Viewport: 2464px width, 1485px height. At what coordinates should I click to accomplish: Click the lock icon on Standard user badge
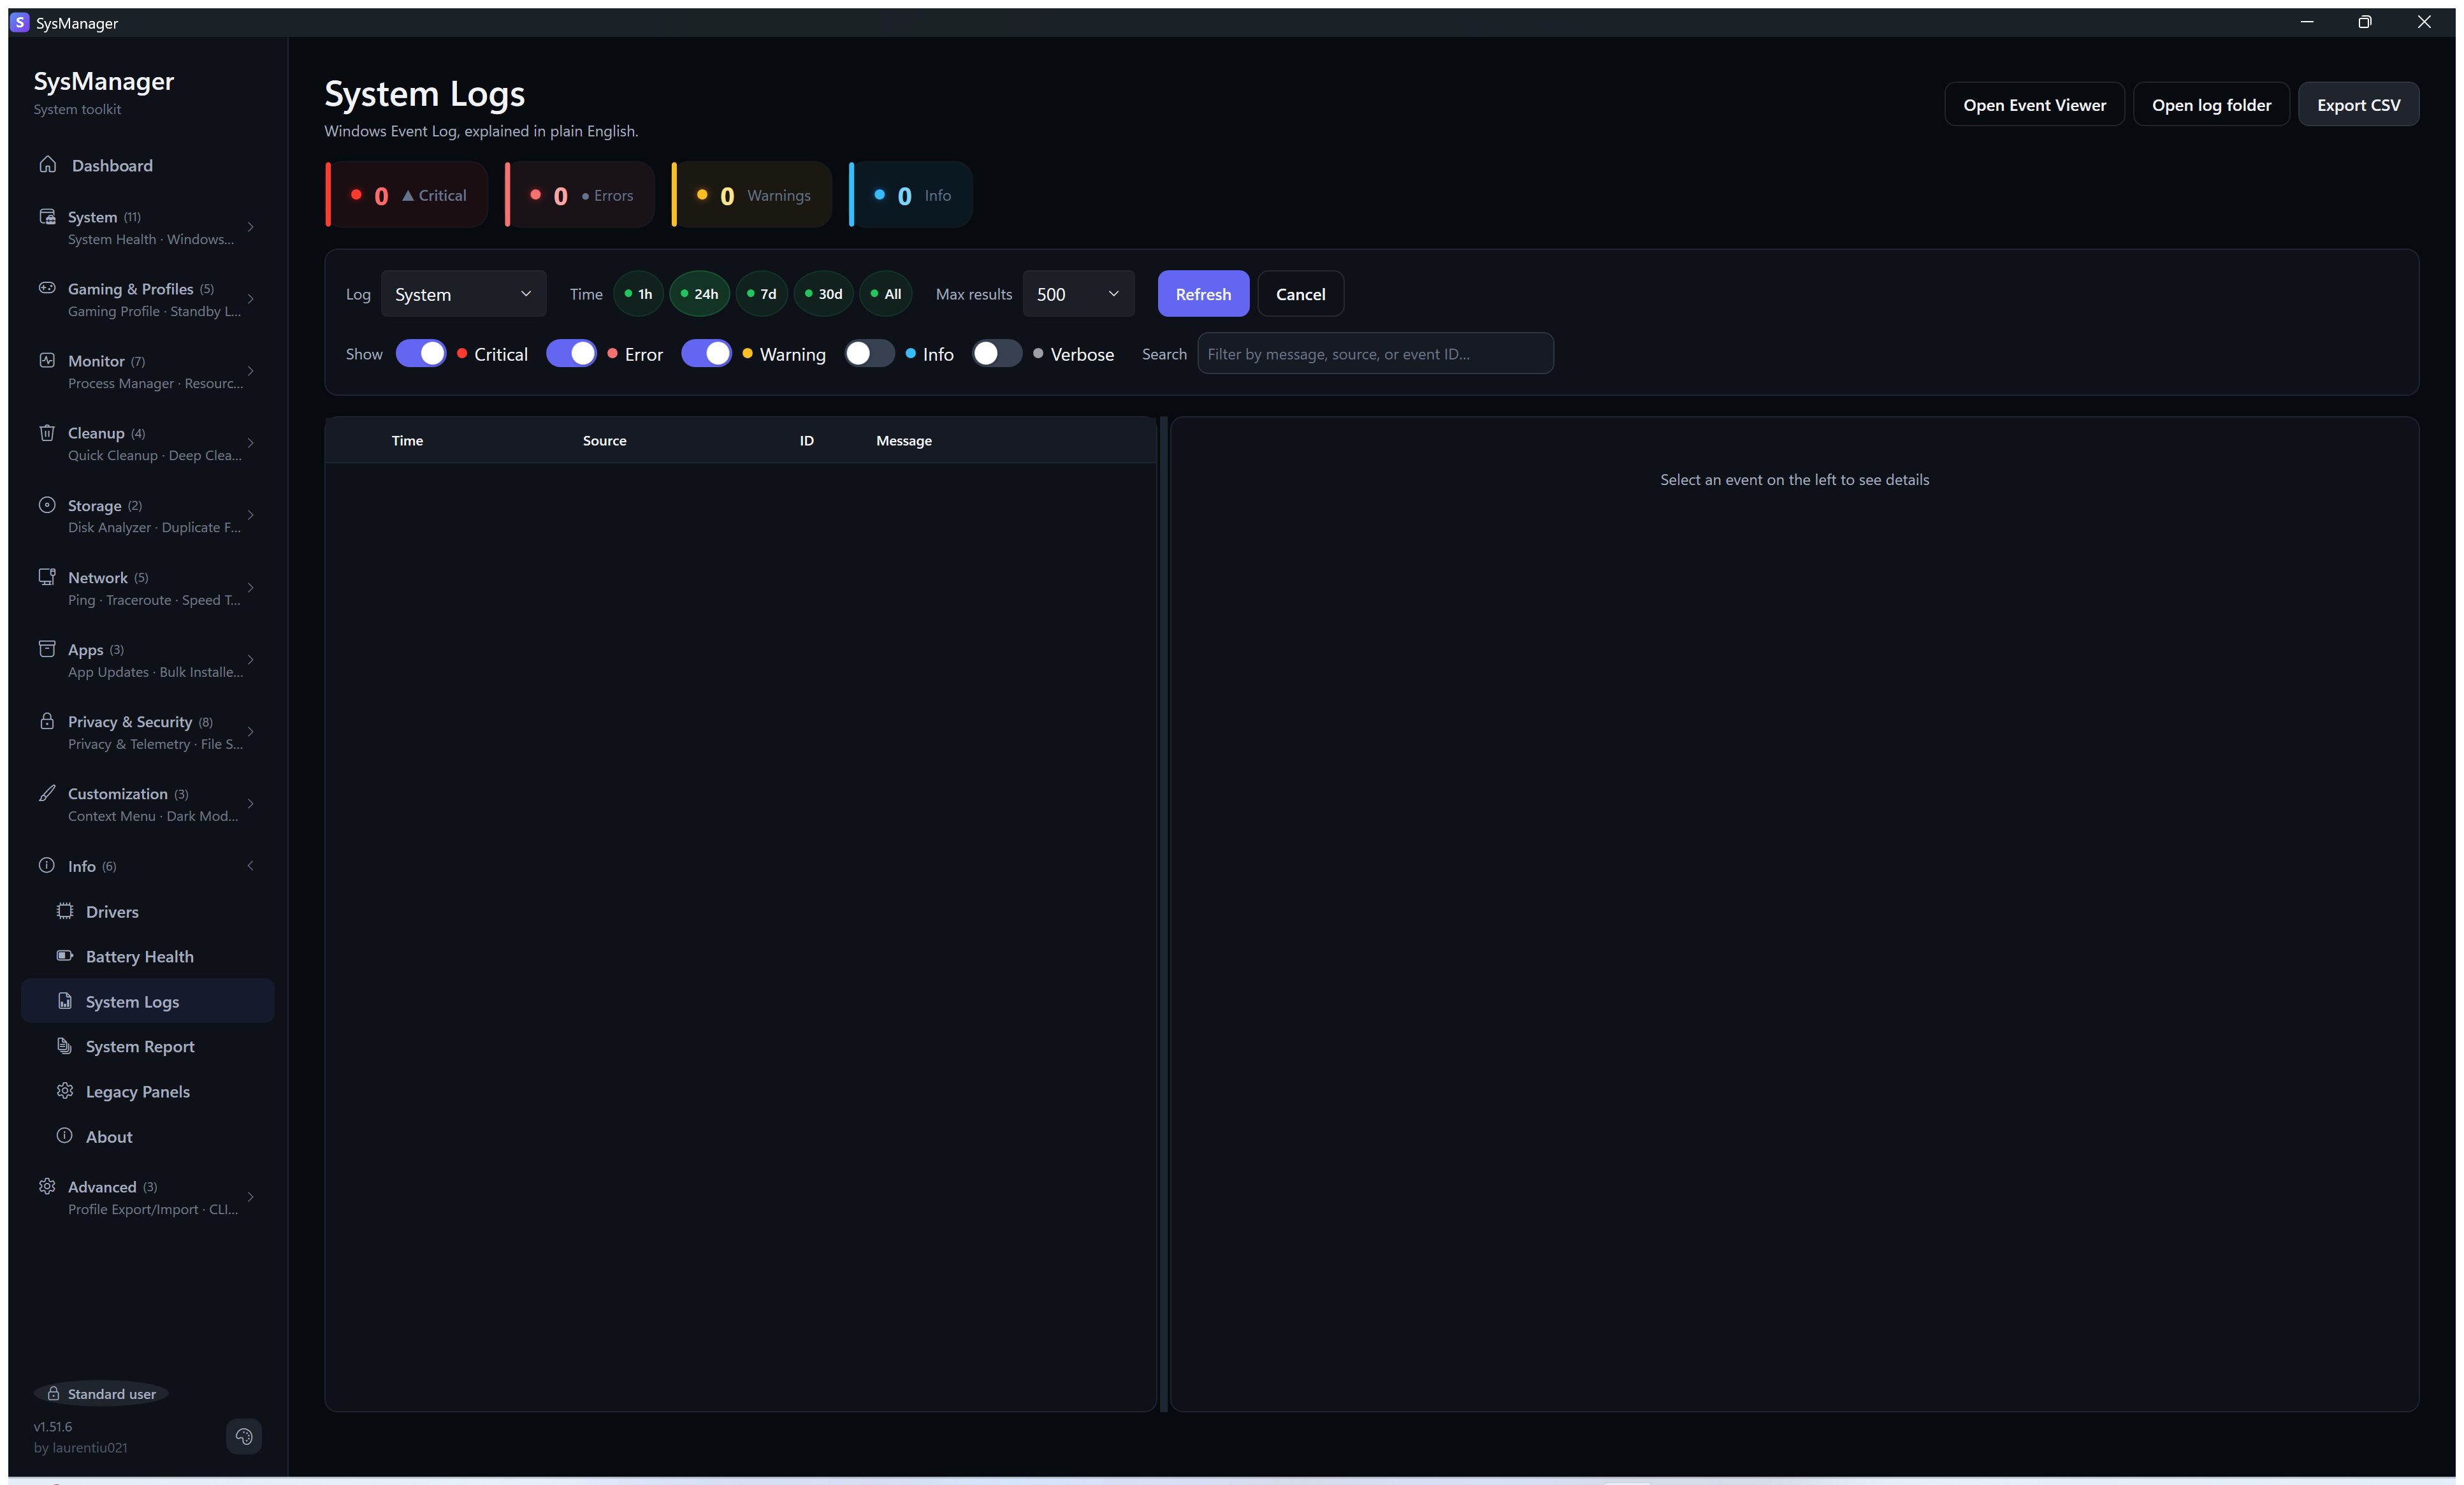54,1394
